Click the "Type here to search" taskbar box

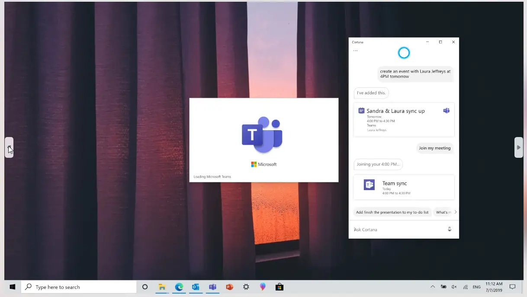79,287
